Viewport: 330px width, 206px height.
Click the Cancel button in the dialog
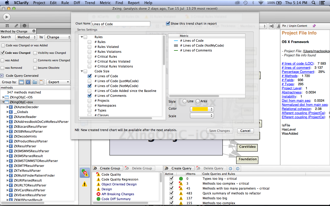pos(245,131)
